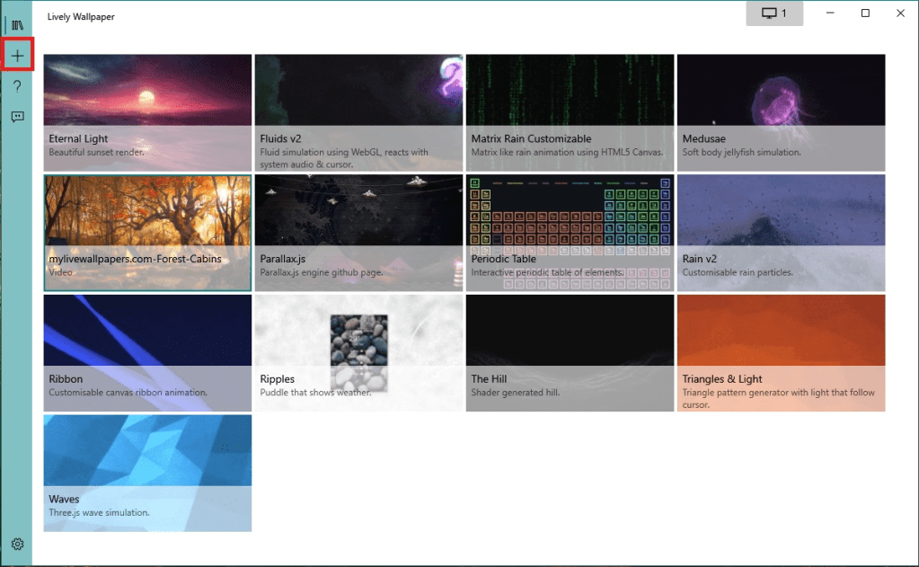
Task: Select the Periodic Table wallpaper
Action: tap(569, 230)
